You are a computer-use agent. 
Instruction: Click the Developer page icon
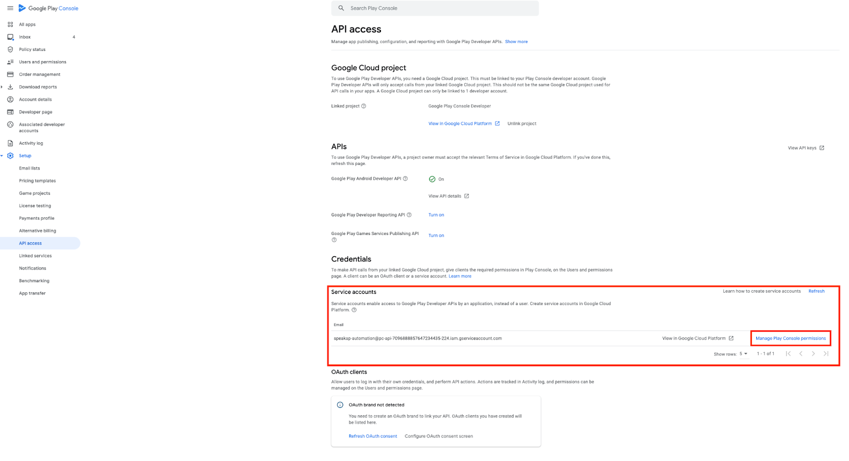tap(10, 112)
